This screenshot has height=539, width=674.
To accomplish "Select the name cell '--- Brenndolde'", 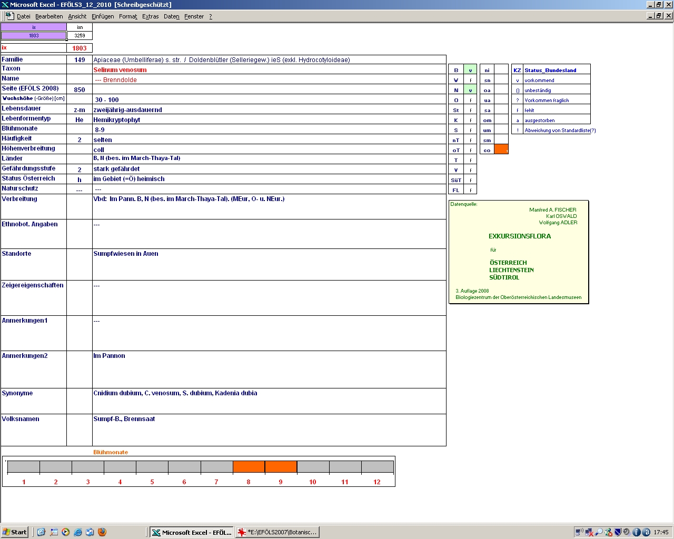I will coord(269,79).
